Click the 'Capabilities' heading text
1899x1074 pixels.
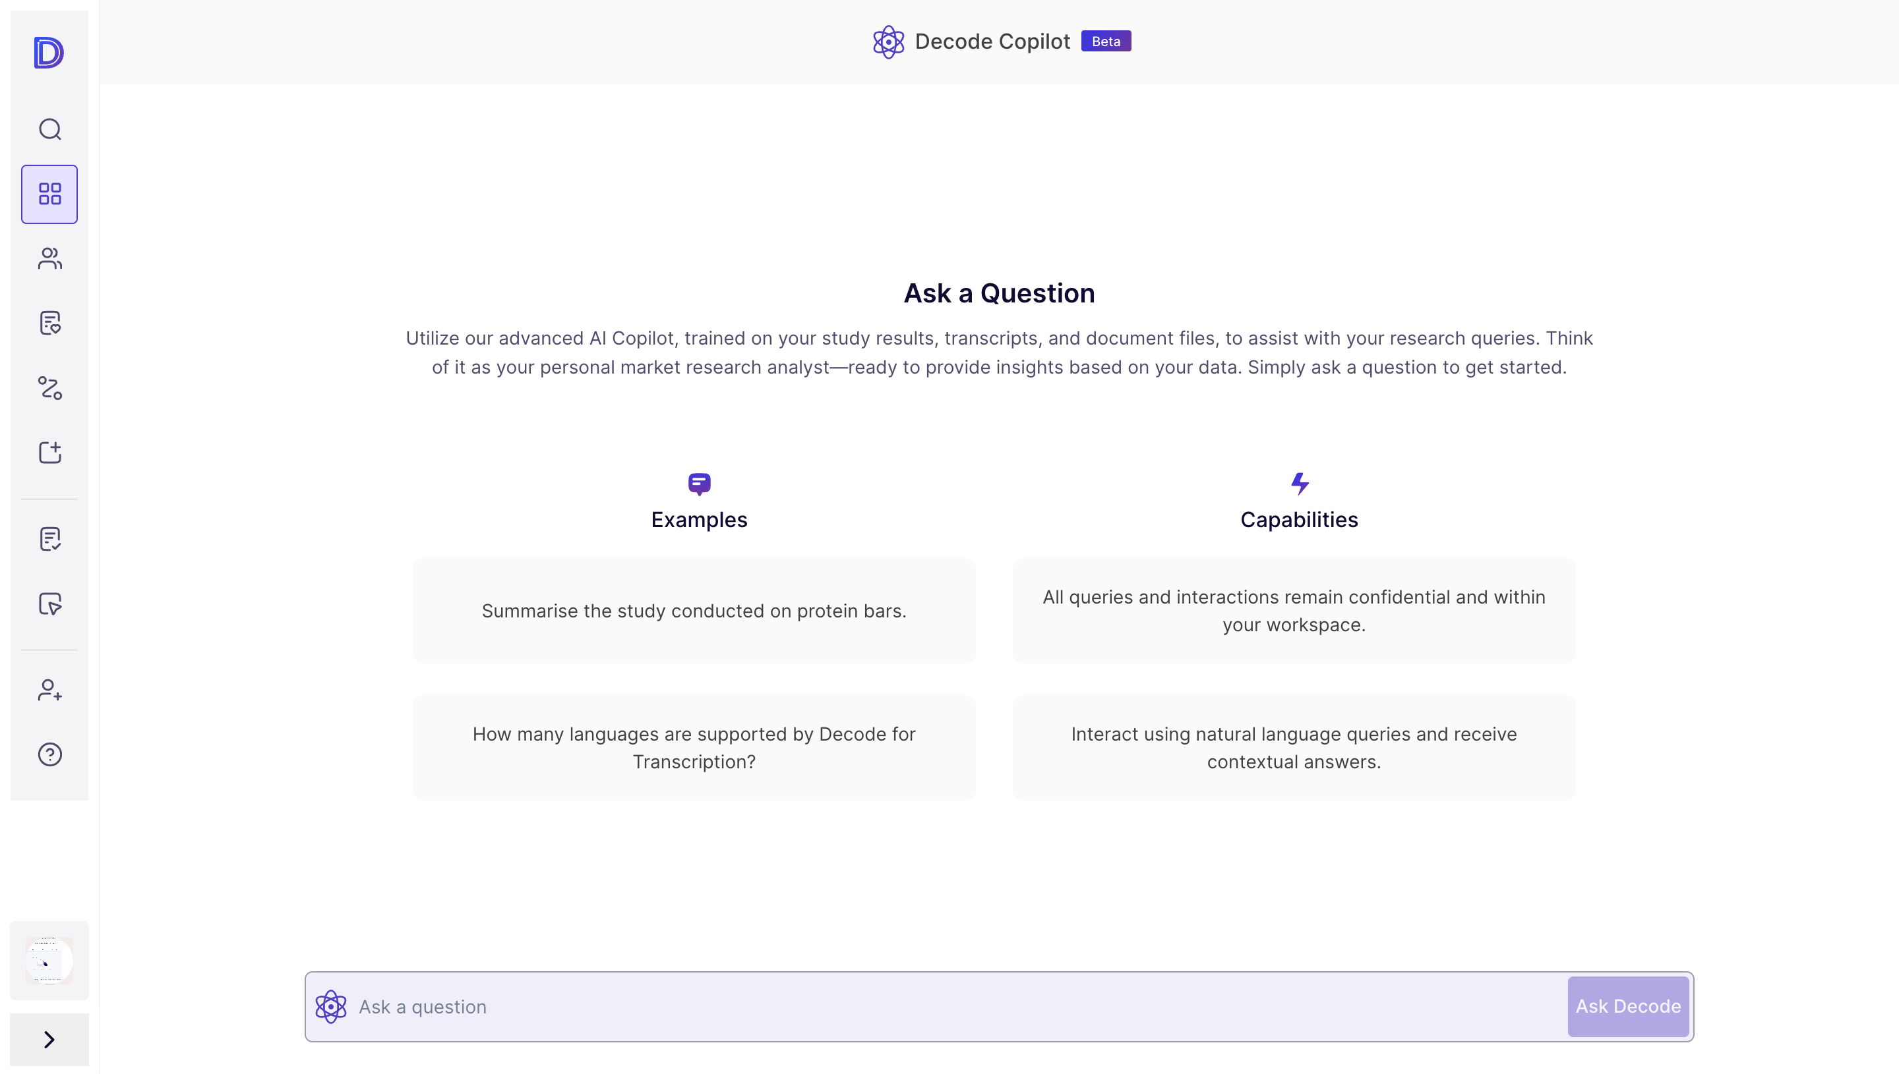point(1299,520)
